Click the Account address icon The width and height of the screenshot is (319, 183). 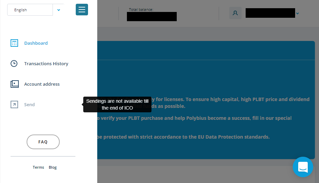pos(15,84)
